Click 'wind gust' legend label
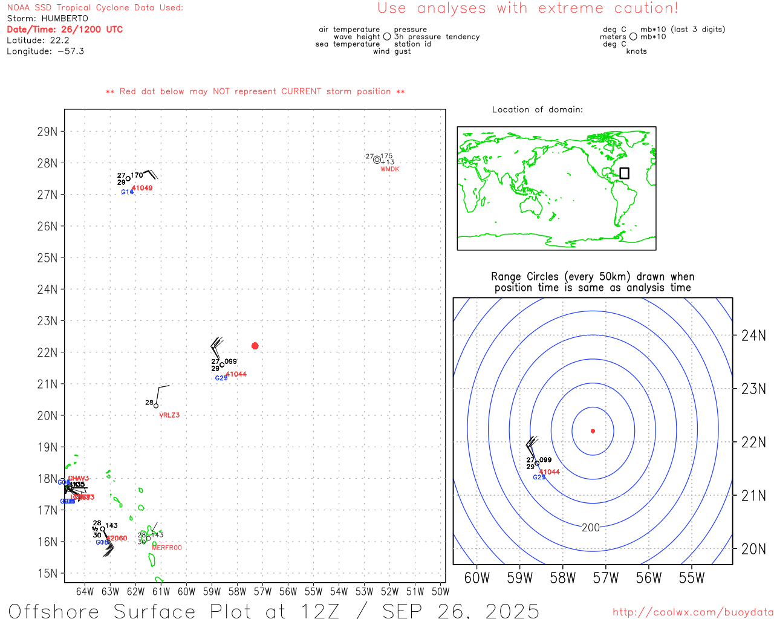The height and width of the screenshot is (619, 774). coord(392,51)
